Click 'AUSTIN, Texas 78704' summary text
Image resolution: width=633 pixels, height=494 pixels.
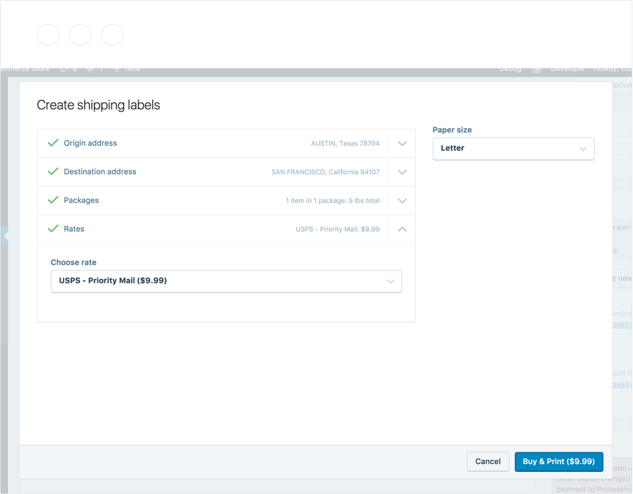point(345,144)
